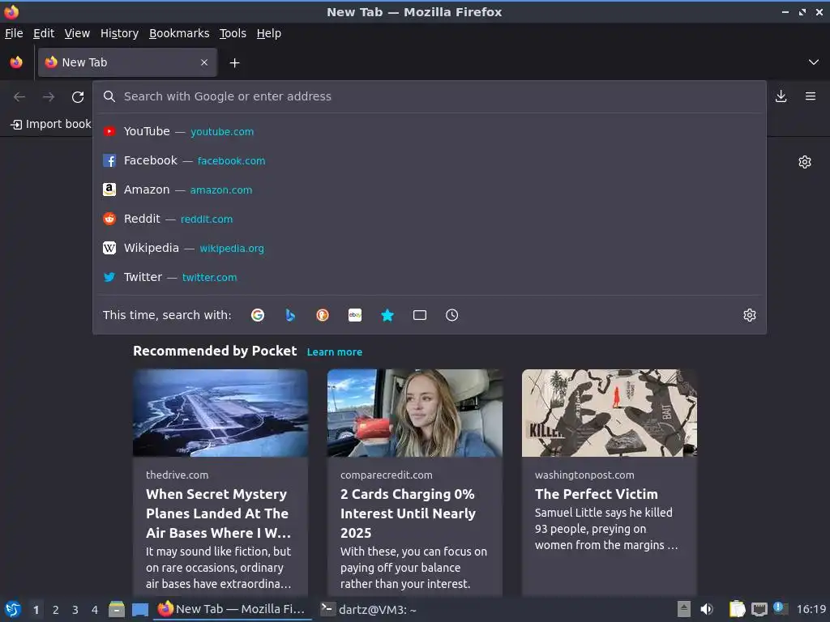This screenshot has height=622, width=830.
Task: Expand the list all tabs chevron
Action: (x=814, y=62)
